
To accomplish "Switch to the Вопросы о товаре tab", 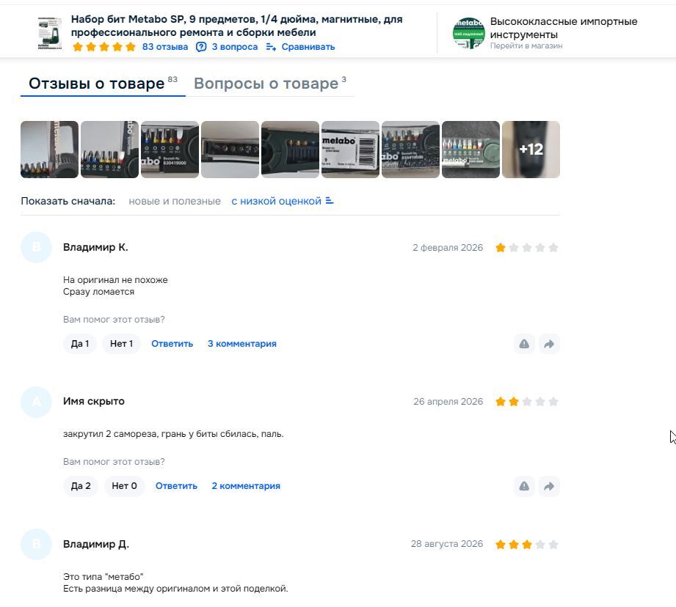I will click(270, 84).
